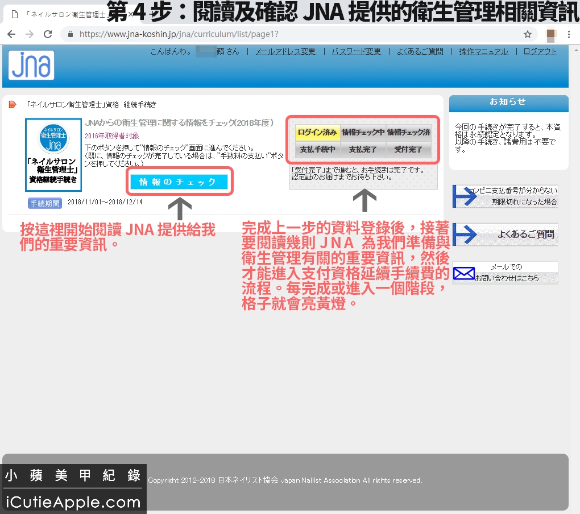The width and height of the screenshot is (580, 514).
Task: Click the address bar URL field
Action: (300, 35)
